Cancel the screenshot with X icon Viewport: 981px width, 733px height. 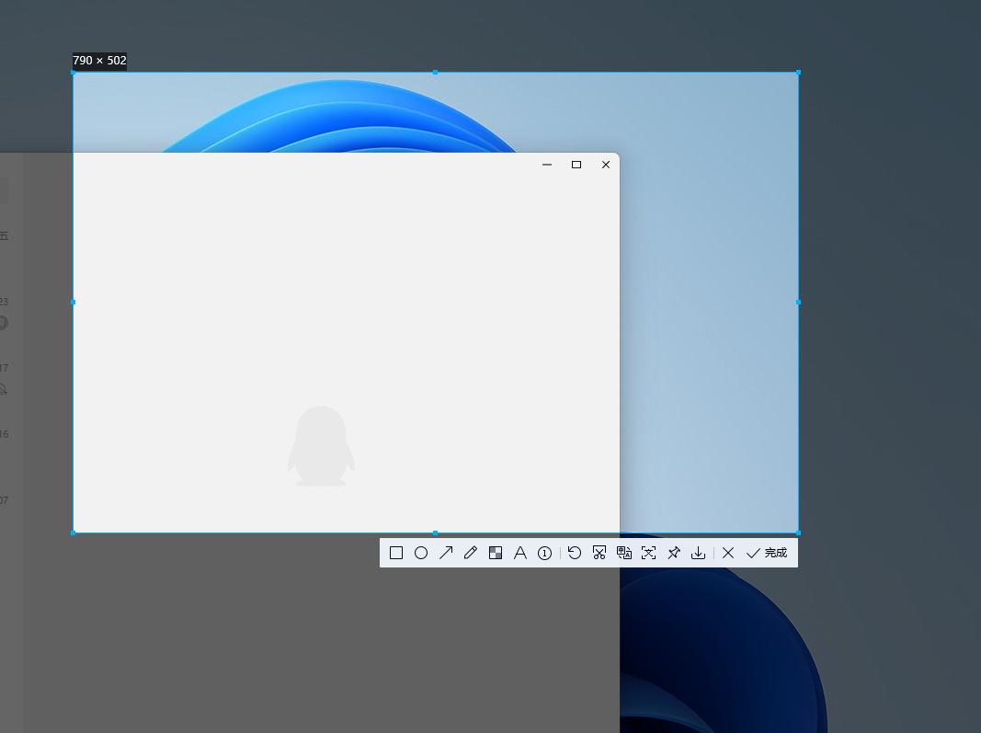pyautogui.click(x=728, y=553)
